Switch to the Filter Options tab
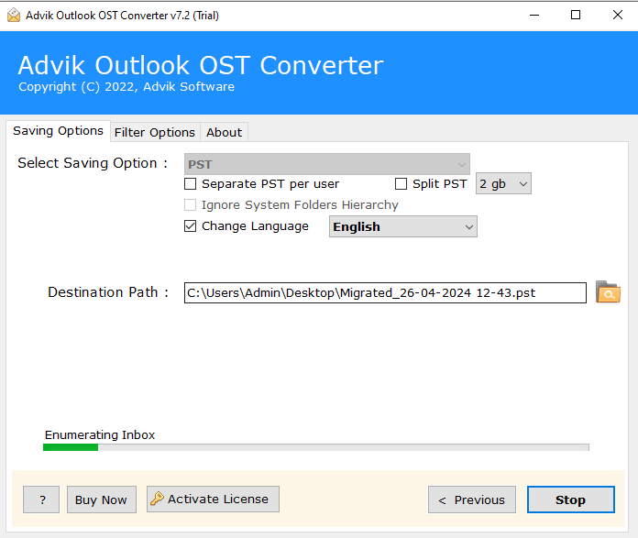 (x=155, y=132)
